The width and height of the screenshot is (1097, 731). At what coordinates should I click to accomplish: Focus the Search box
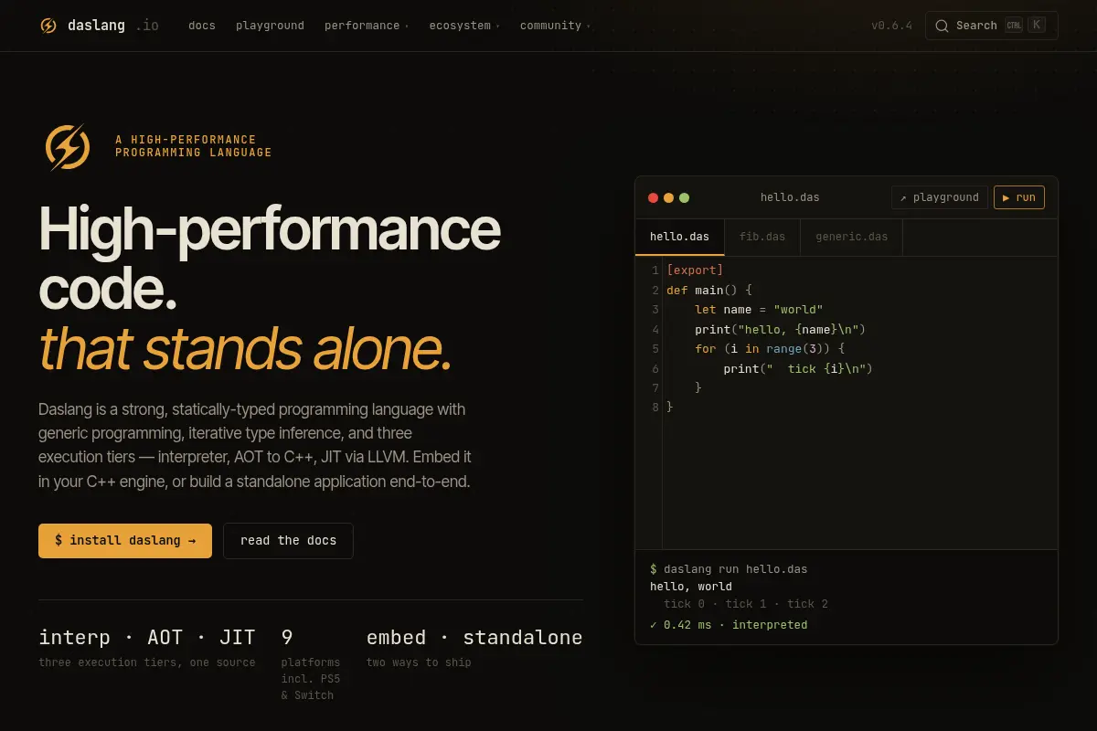click(x=992, y=26)
